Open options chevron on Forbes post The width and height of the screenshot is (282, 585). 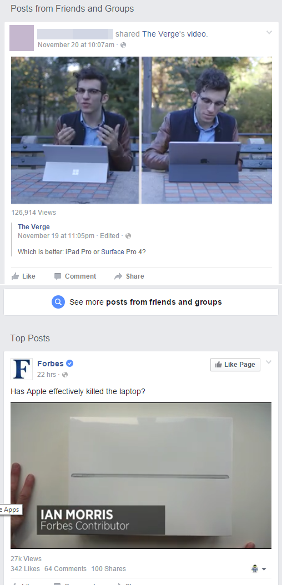pyautogui.click(x=269, y=362)
